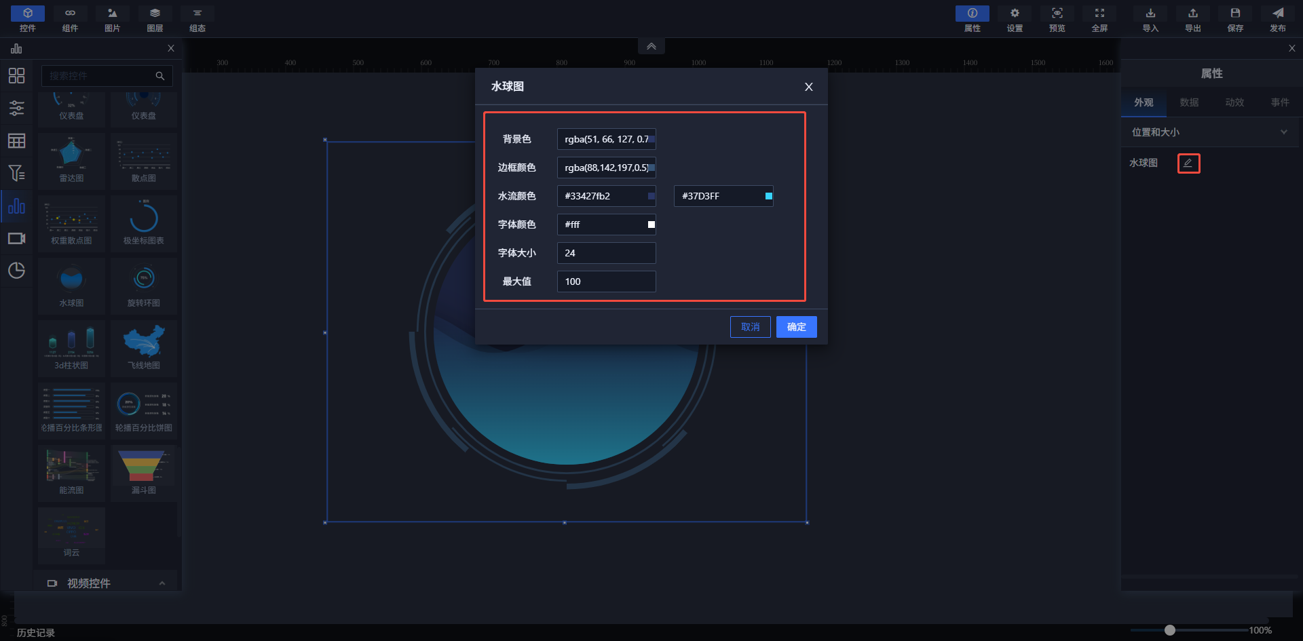The height and width of the screenshot is (641, 1303).
Task: Cancel the dialog with 取消
Action: (751, 327)
